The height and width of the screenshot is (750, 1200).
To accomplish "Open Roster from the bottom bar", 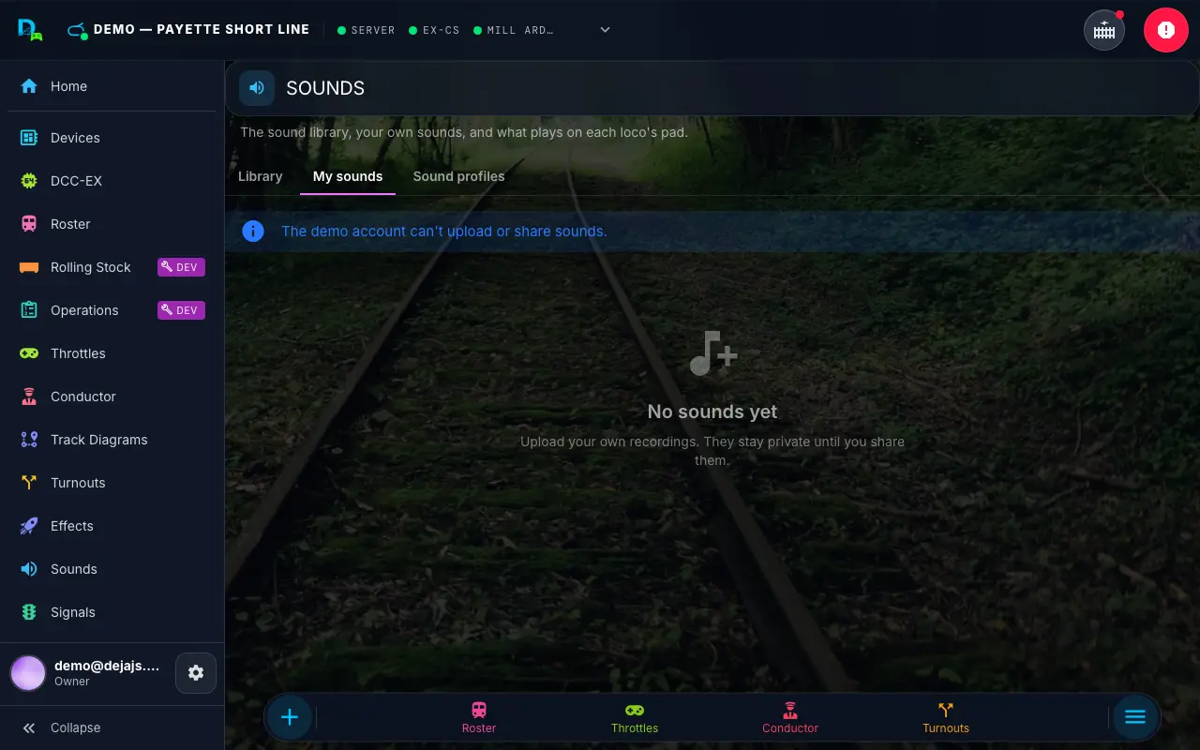I will pyautogui.click(x=479, y=718).
